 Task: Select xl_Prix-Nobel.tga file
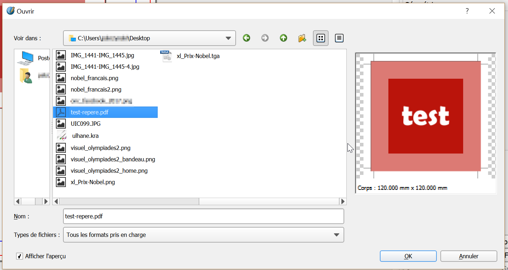[198, 56]
